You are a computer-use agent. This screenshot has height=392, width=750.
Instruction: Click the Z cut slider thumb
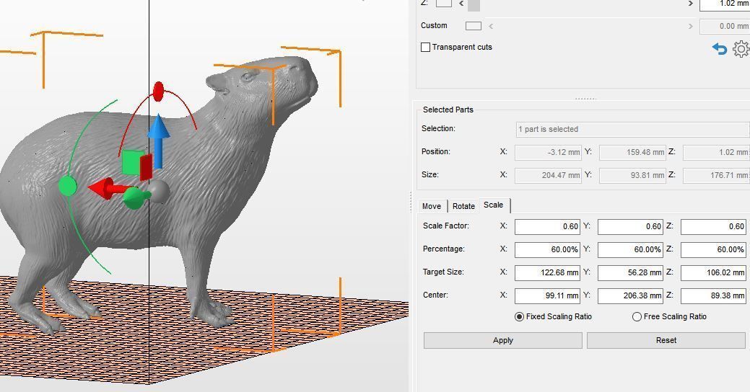[474, 5]
